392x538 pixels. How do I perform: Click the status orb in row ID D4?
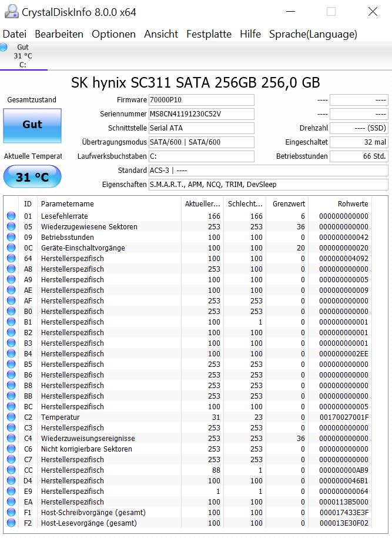coord(11,480)
